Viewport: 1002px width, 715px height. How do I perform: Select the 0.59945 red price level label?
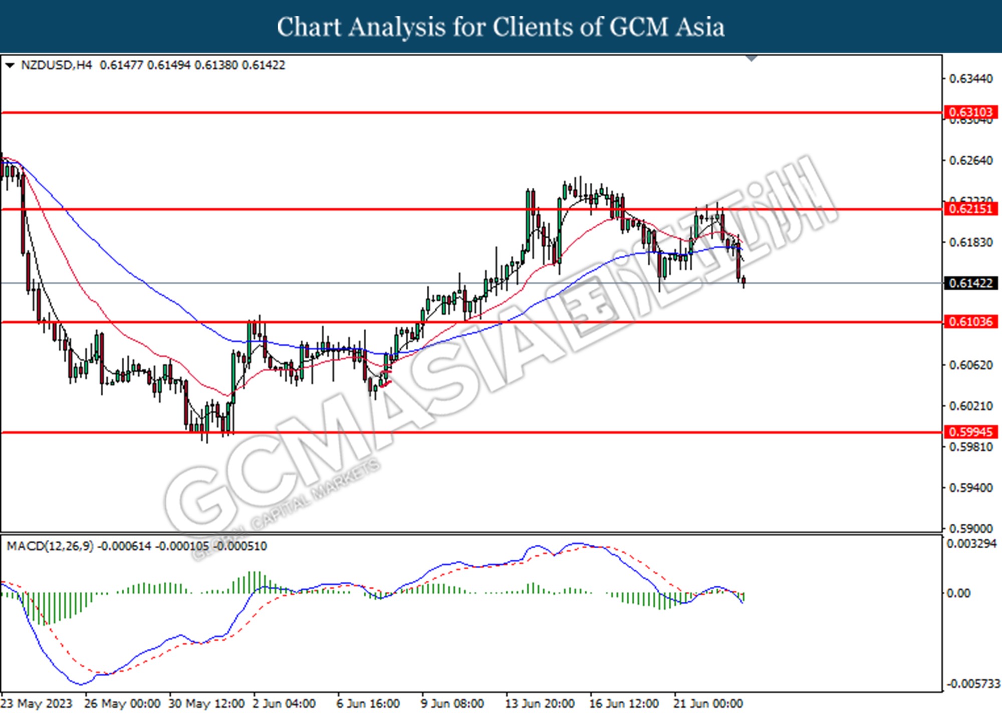click(970, 432)
